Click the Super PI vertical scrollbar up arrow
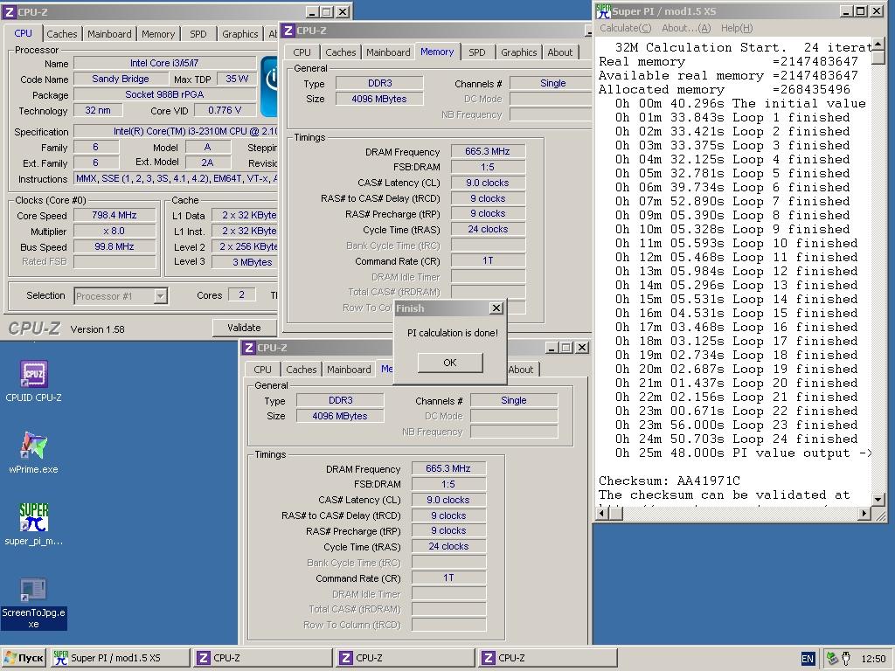The height and width of the screenshot is (671, 895). point(878,44)
